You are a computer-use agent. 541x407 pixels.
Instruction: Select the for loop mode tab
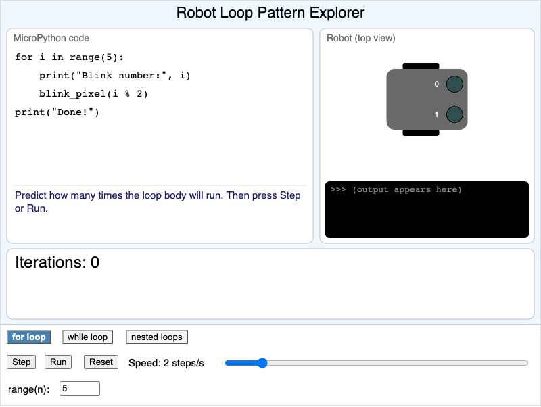pyautogui.click(x=29, y=337)
